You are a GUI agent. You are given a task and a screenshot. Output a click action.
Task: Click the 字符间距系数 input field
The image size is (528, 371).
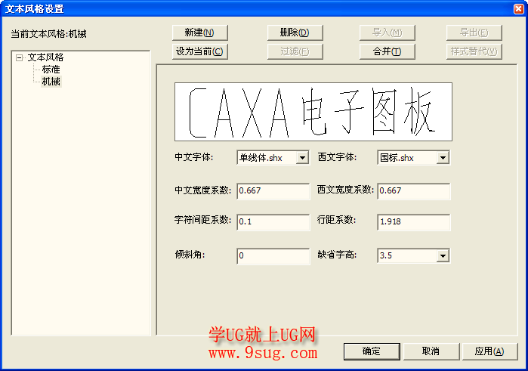273,222
